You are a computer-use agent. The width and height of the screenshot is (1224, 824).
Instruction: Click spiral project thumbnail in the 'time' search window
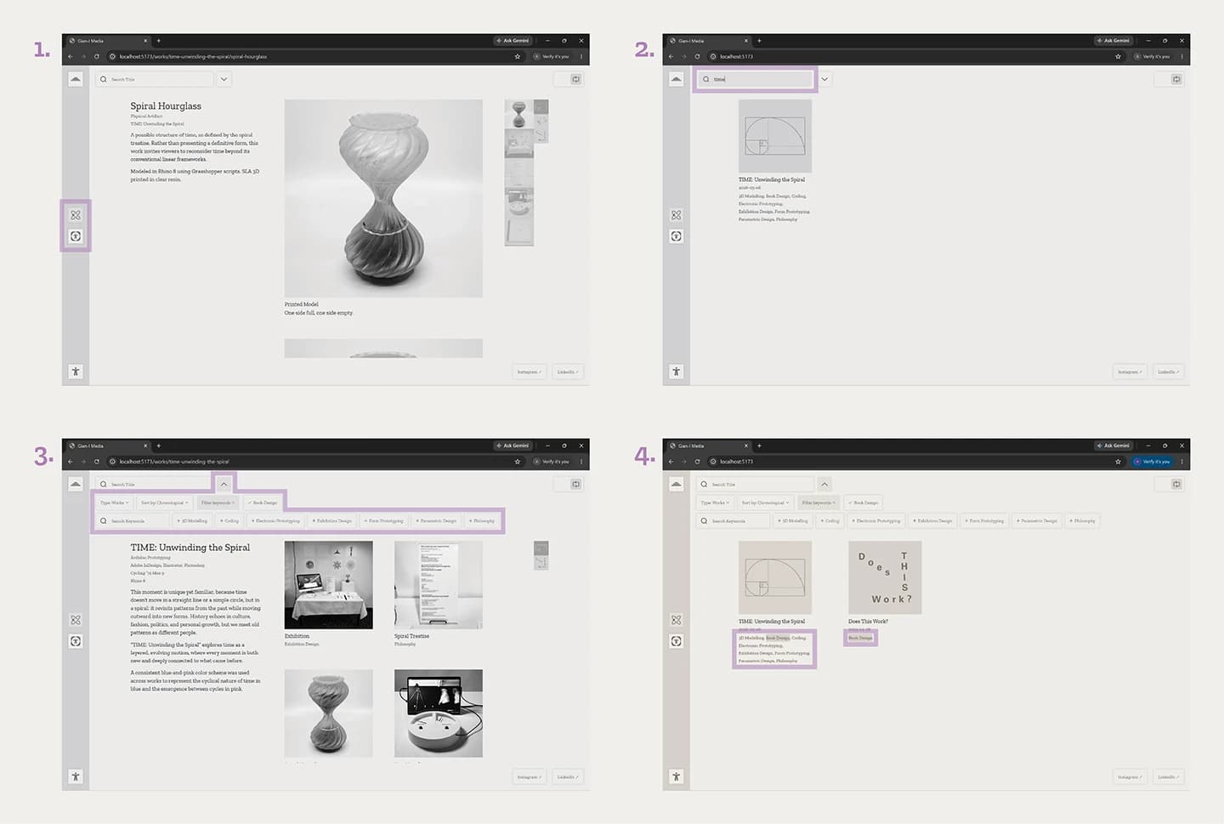775,136
